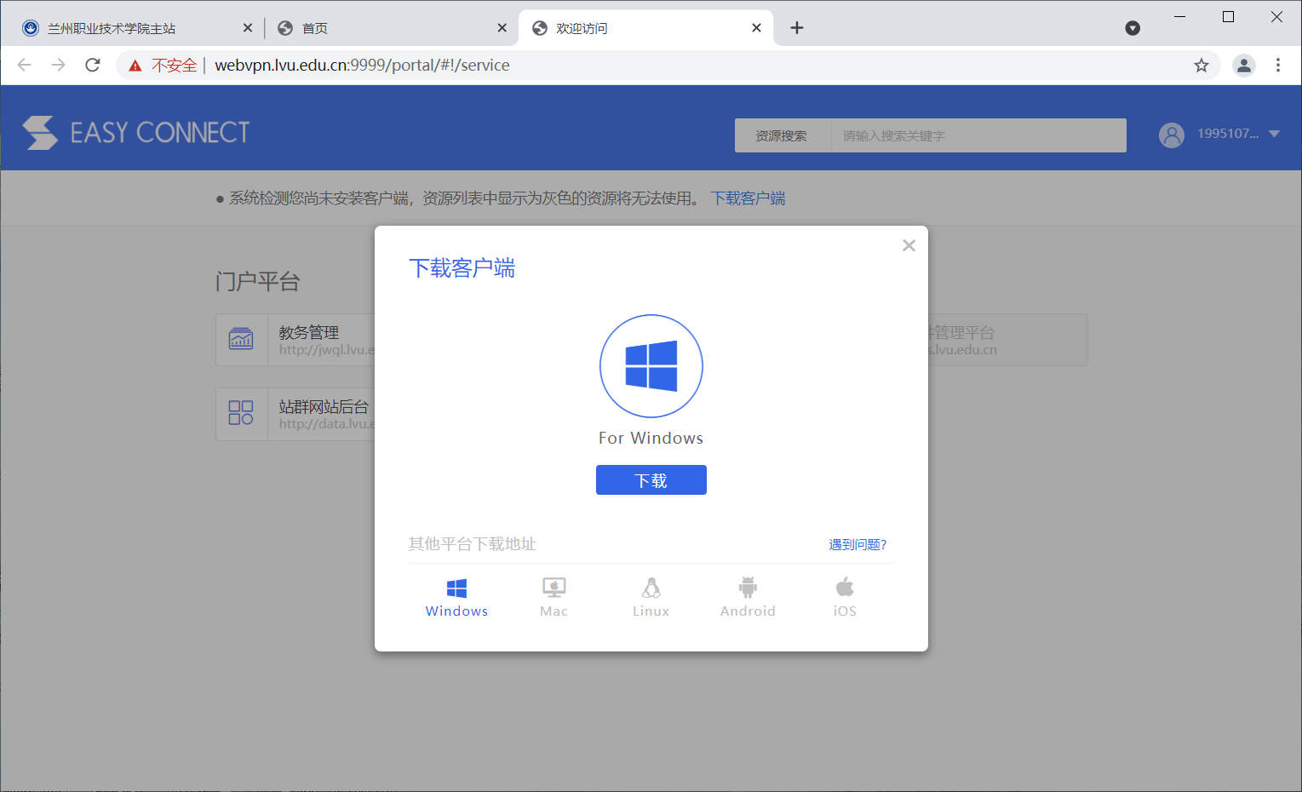Open the Chrome three-dot menu
This screenshot has height=792, width=1302.
(x=1278, y=66)
